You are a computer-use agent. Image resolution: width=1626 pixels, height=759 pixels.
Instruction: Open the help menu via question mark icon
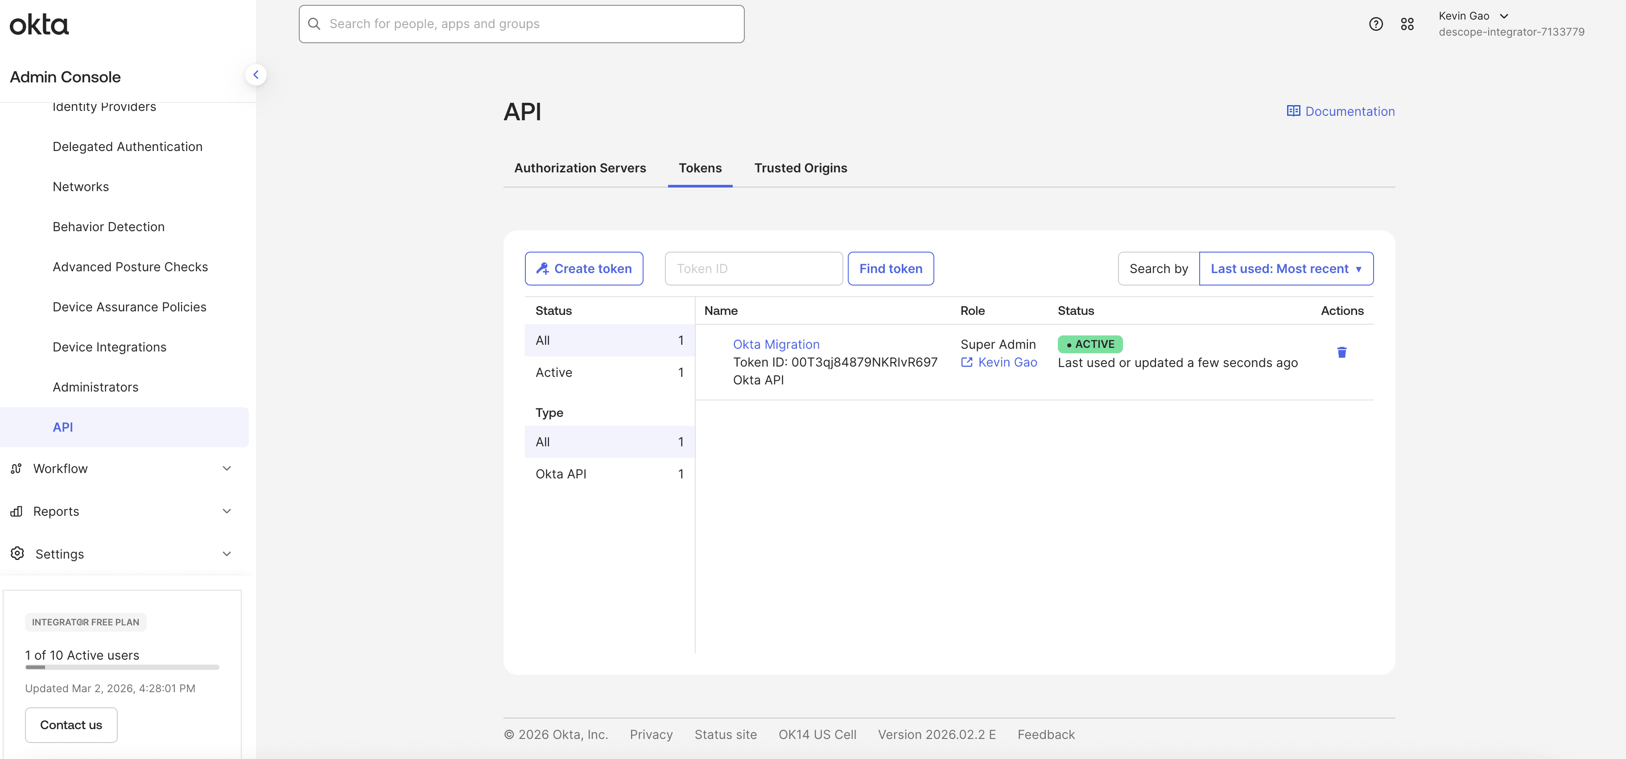1375,23
